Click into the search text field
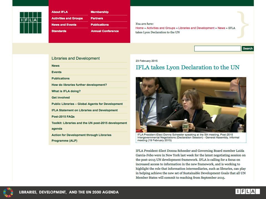The height and width of the screenshot is (199, 266). 218,49
